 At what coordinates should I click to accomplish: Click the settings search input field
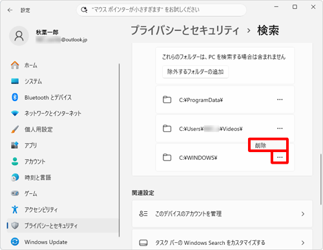coord(161,10)
